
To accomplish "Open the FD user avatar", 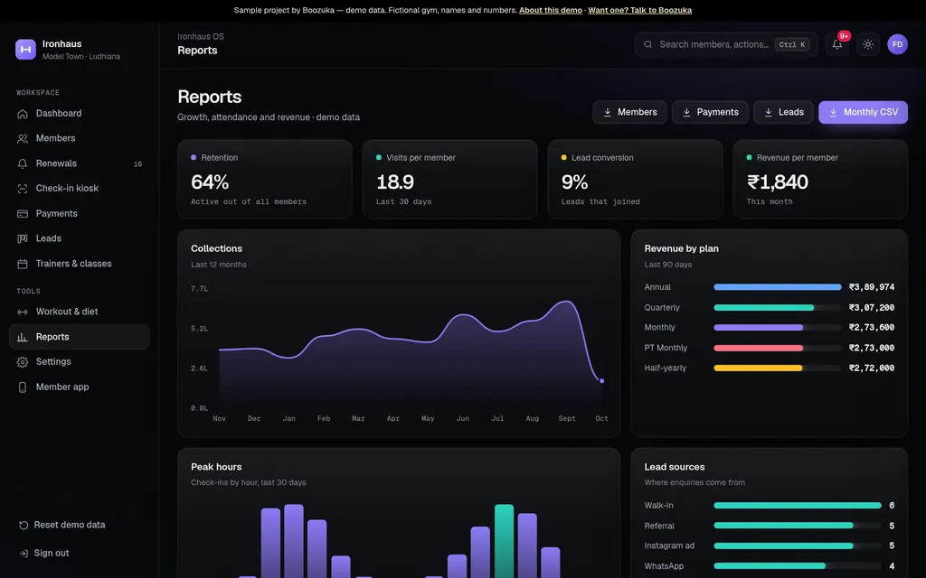I will 897,44.
